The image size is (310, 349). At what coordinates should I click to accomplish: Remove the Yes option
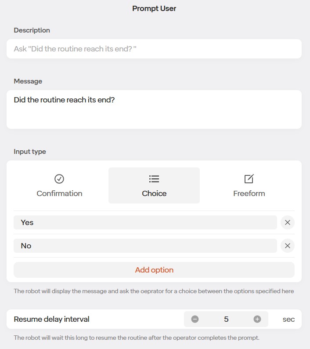coord(288,222)
